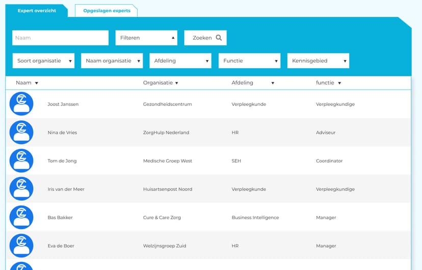Click Afdeling column header label

point(242,83)
